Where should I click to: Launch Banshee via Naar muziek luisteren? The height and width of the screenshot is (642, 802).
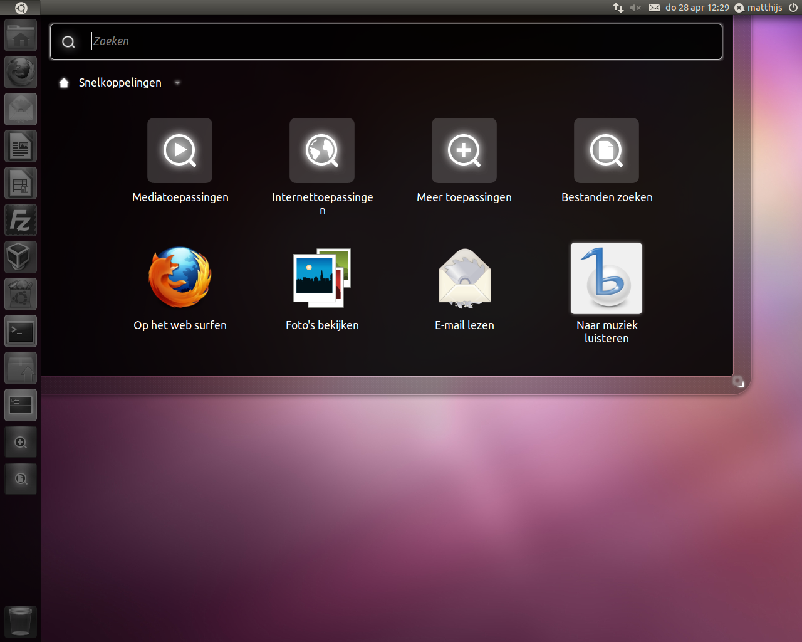pyautogui.click(x=607, y=278)
